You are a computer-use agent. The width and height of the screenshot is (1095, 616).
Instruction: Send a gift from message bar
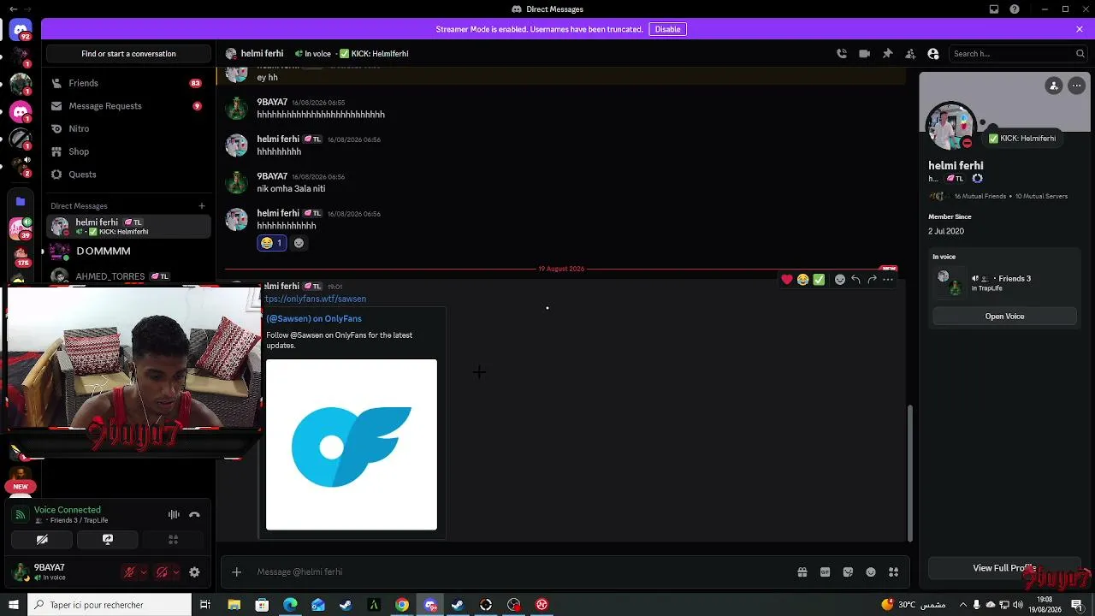click(802, 572)
